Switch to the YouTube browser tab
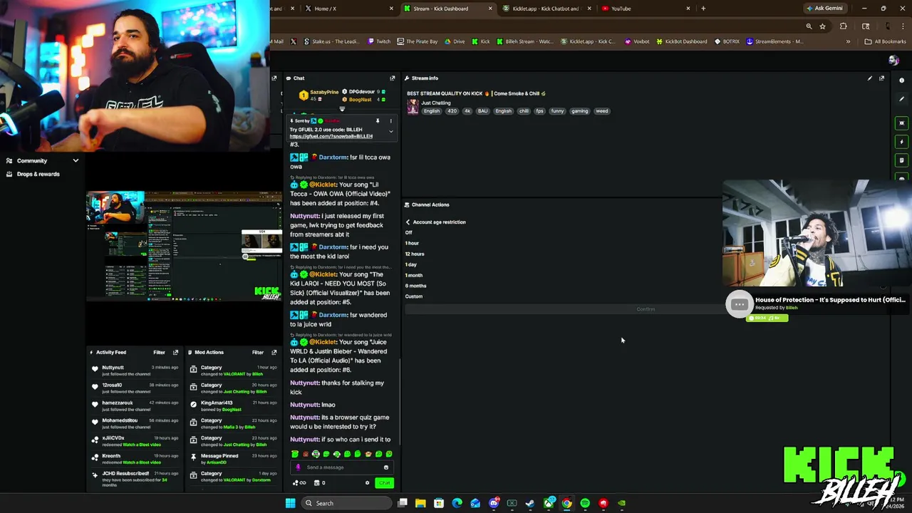Viewport: 912px width, 513px height. pos(645,9)
